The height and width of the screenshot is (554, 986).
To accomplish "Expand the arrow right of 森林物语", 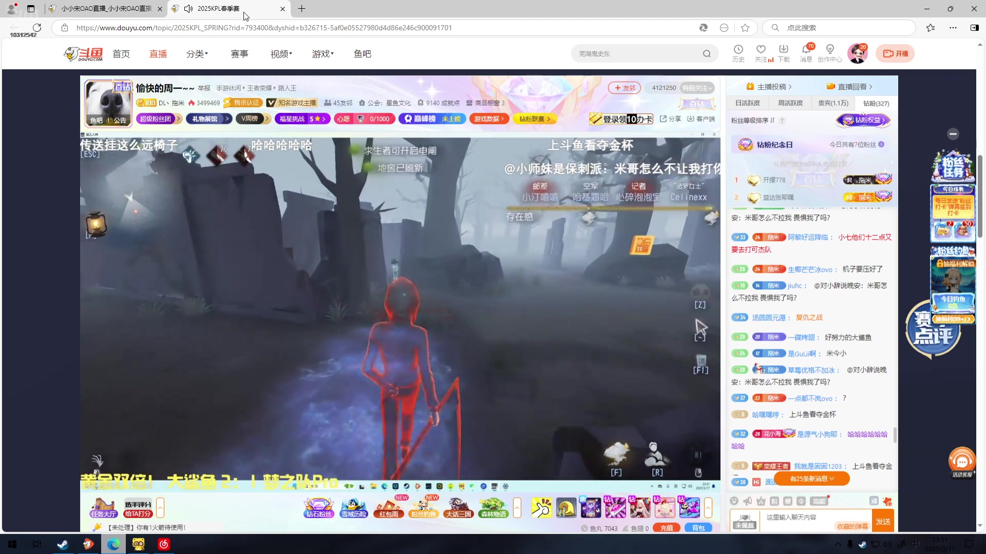I will coord(517,508).
